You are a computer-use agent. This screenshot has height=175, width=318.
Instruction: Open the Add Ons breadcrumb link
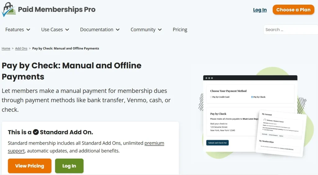click(21, 49)
